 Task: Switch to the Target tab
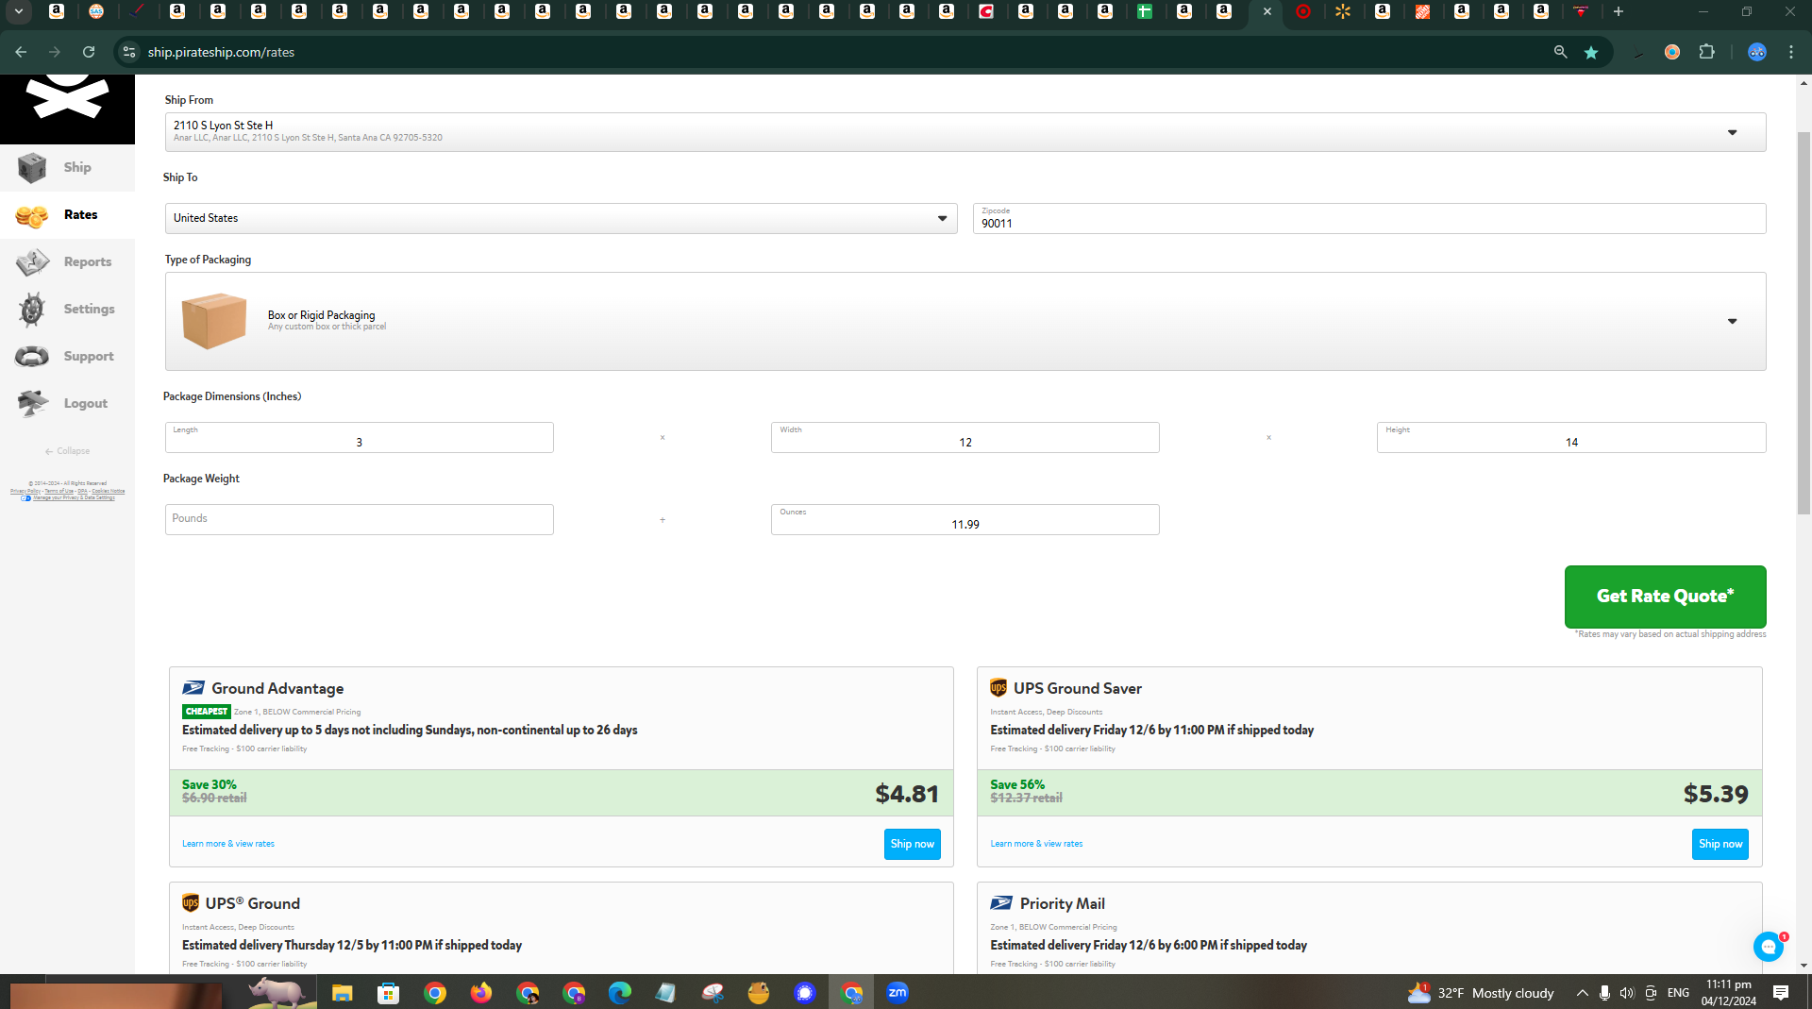tap(1303, 12)
